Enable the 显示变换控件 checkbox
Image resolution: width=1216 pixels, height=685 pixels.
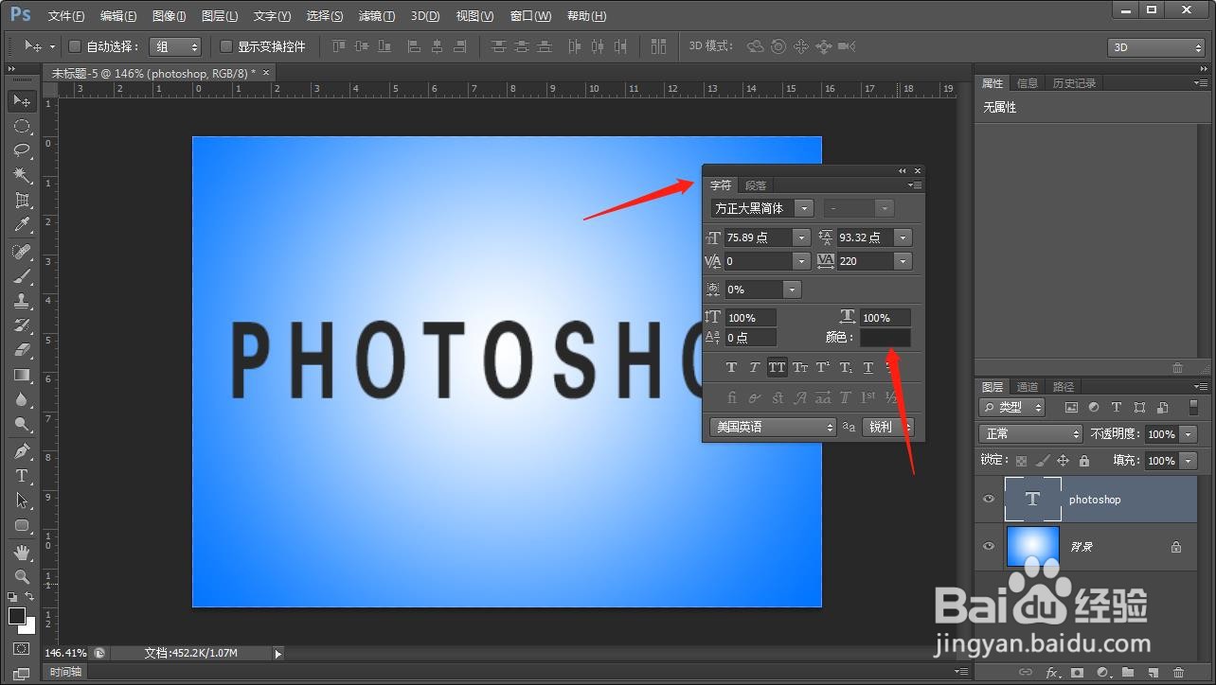(x=226, y=46)
